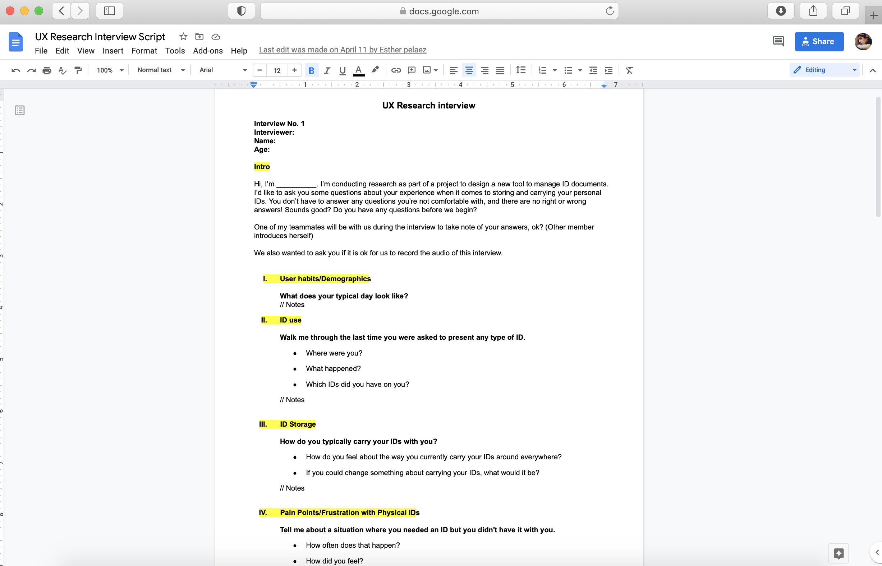
Task: Click the print icon
Action: coord(47,70)
